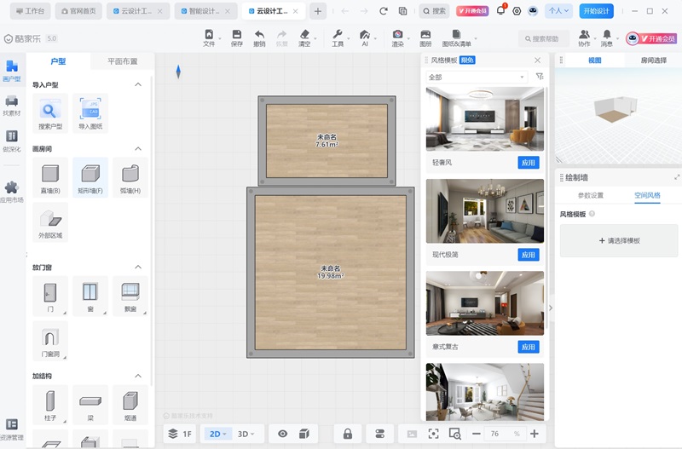Click the 请选择模板 button
The image size is (682, 449).
[x=618, y=240]
